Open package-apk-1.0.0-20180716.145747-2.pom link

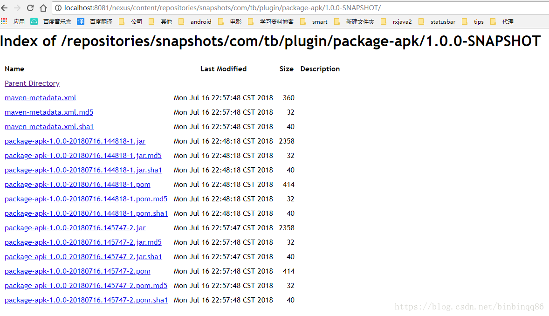[x=77, y=271]
